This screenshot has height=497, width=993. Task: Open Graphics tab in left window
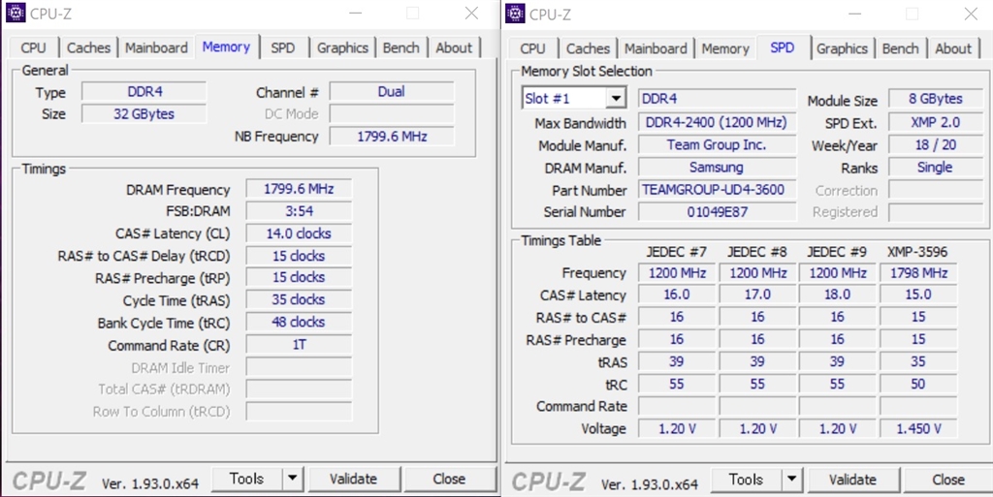coord(342,48)
